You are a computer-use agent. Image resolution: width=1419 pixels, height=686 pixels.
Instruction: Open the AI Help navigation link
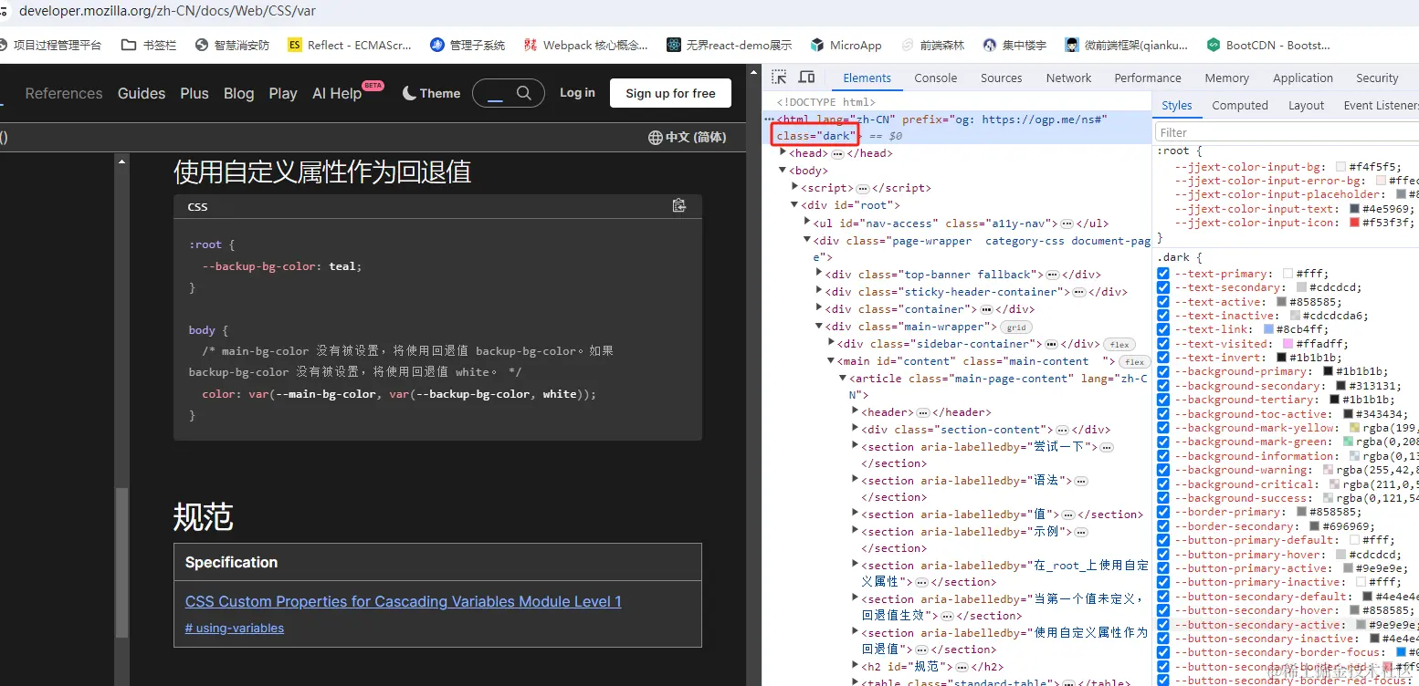[x=337, y=93]
